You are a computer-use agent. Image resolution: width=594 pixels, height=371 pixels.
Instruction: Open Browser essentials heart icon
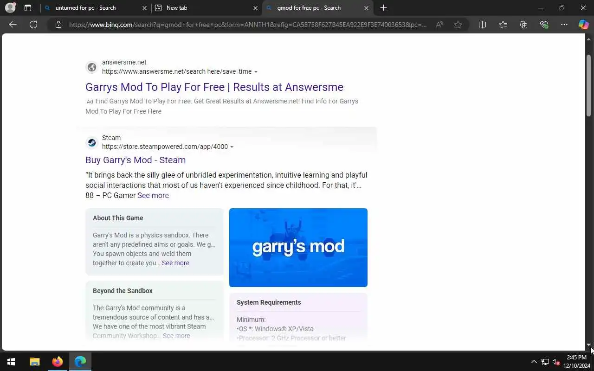tap(544, 25)
